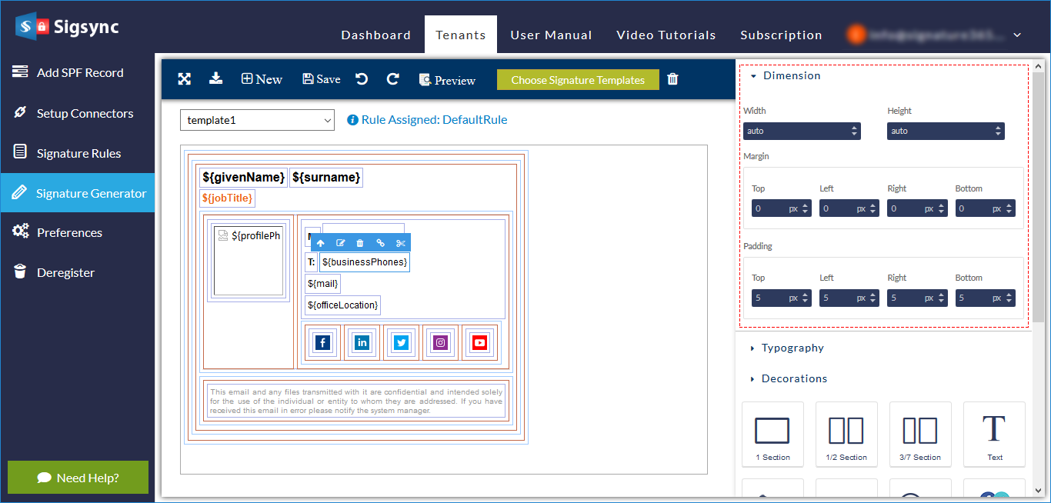This screenshot has width=1051, height=503.
Task: Expand the Decorations section
Action: tap(793, 378)
